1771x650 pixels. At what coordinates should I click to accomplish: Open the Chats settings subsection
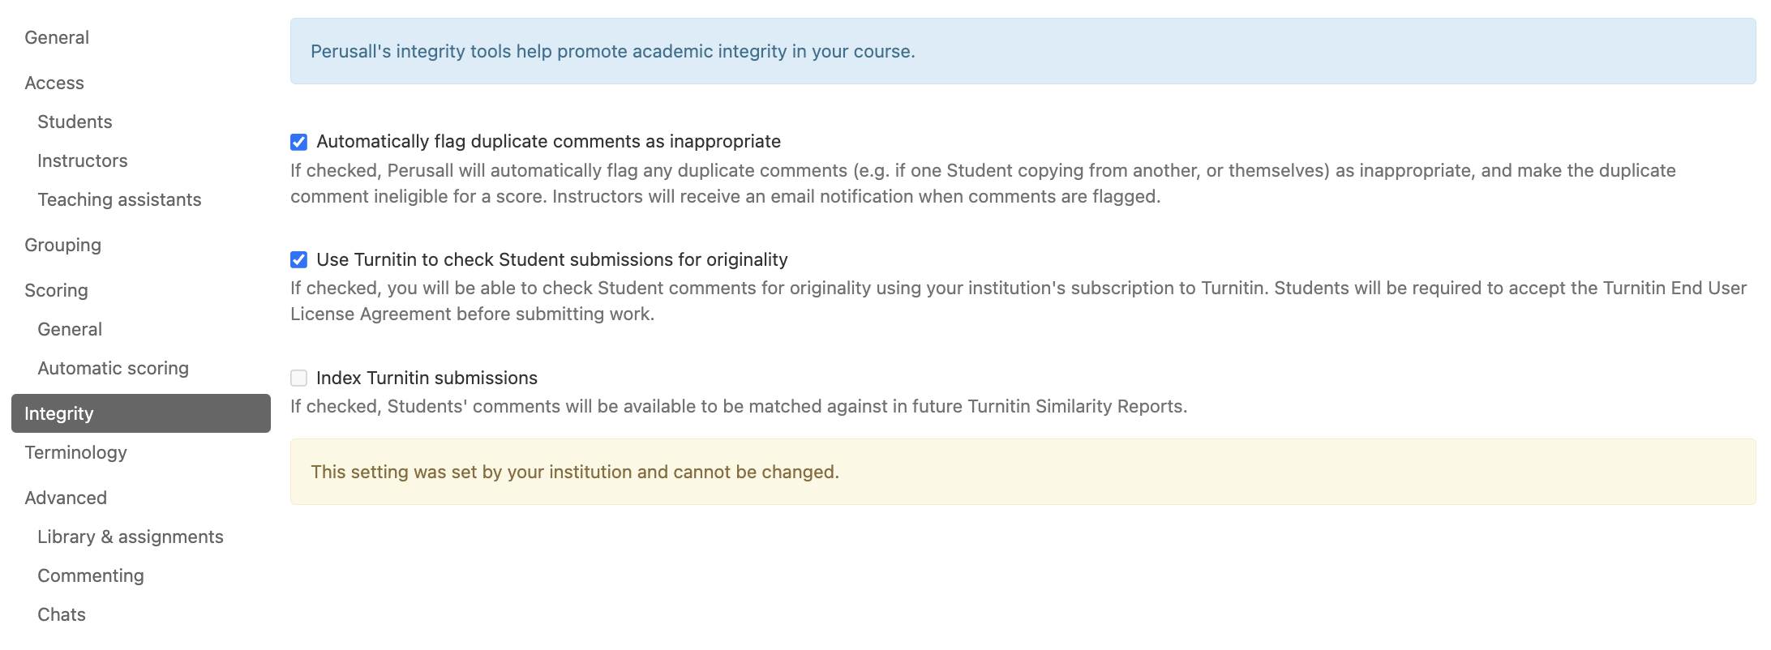point(60,614)
